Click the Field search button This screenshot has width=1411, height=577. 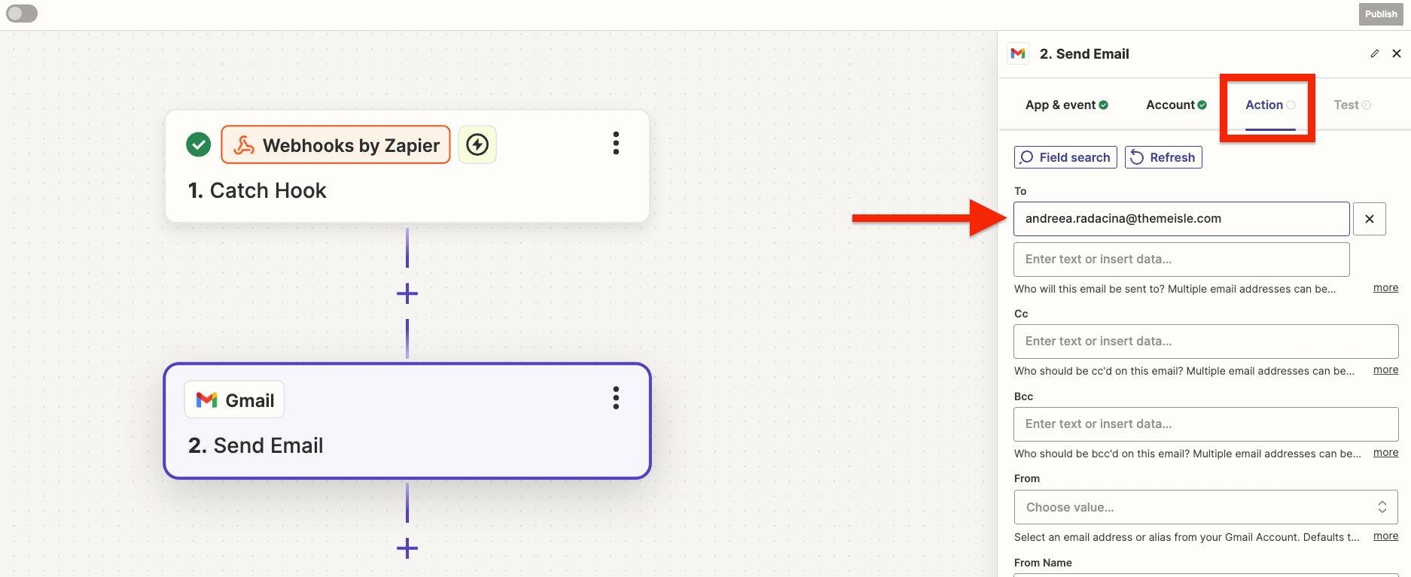tap(1065, 157)
